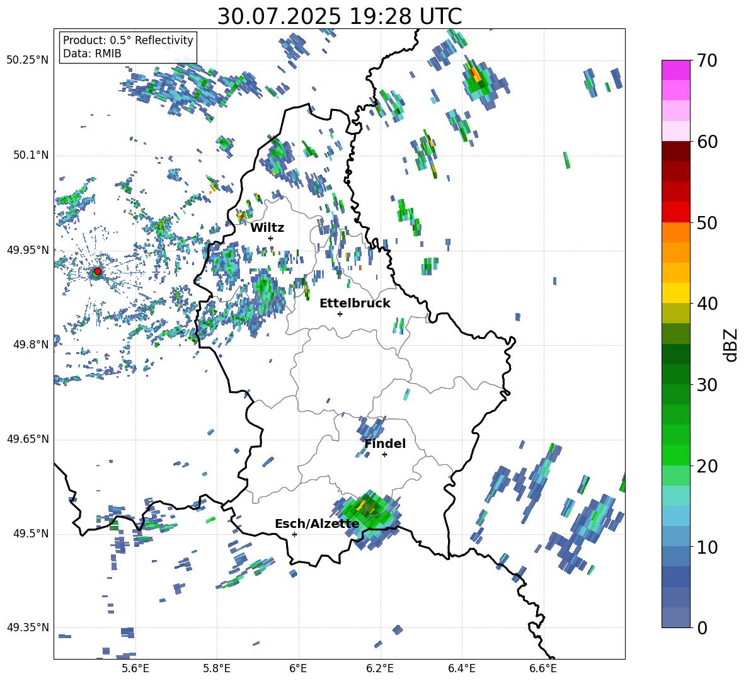Screen dimensions: 746x681
Task: Click the '6°E' longitude label
Action: (298, 668)
